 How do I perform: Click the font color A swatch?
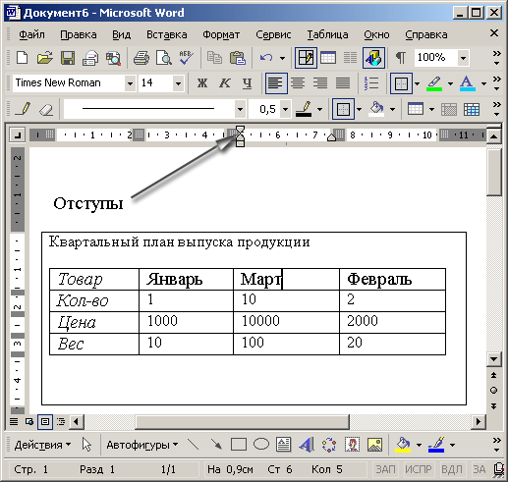(468, 83)
